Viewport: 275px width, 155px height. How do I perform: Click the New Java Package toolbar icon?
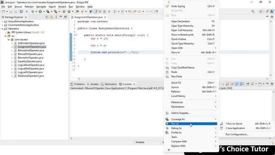64,12
